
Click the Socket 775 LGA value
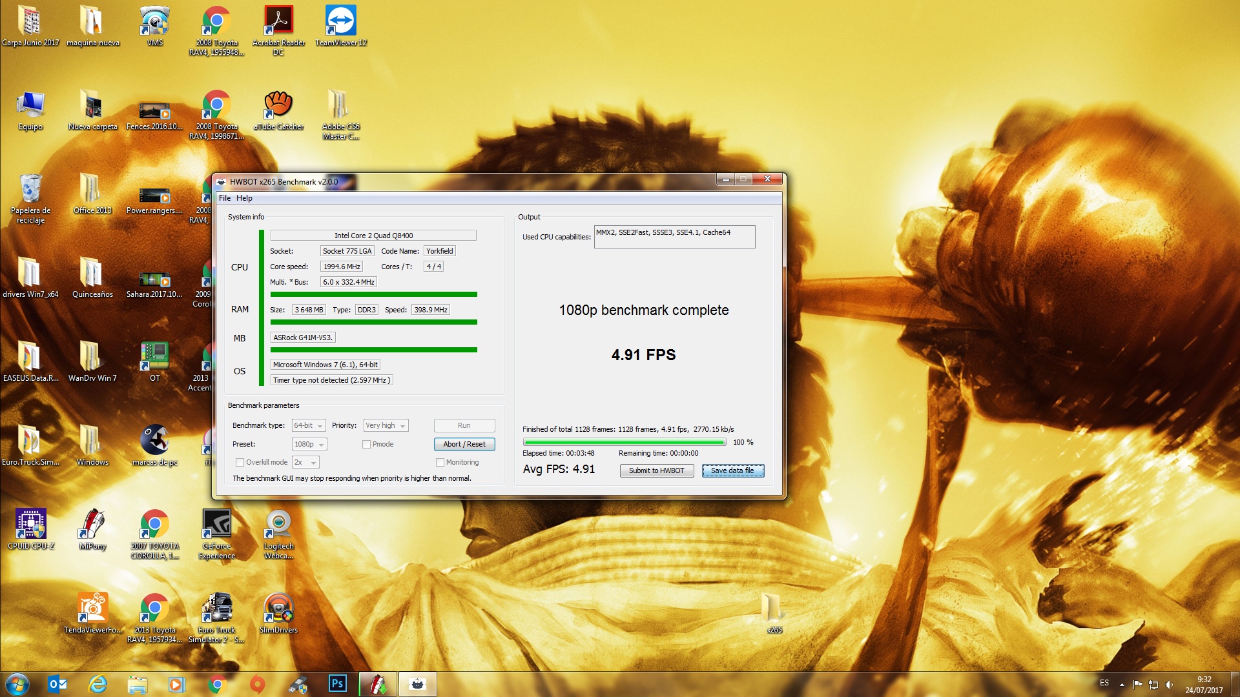(x=347, y=251)
